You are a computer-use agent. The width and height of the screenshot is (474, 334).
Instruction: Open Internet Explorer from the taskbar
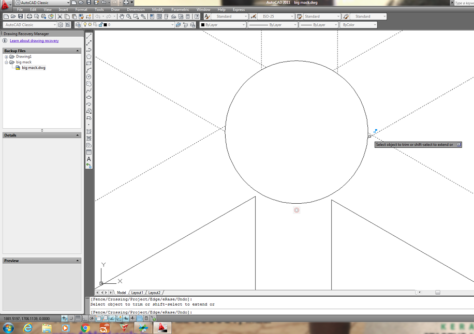click(28, 328)
